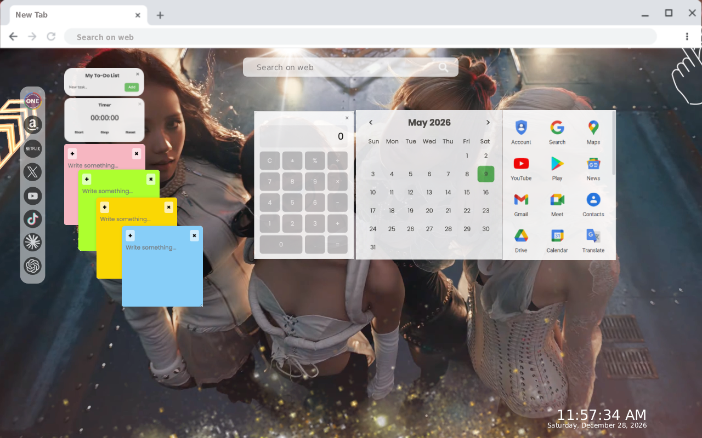This screenshot has height=438, width=702.
Task: Open YouTube in the apps panel
Action: [521, 168]
